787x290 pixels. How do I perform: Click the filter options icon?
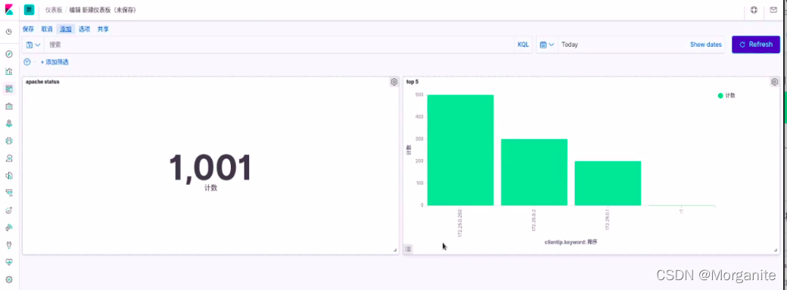click(27, 62)
